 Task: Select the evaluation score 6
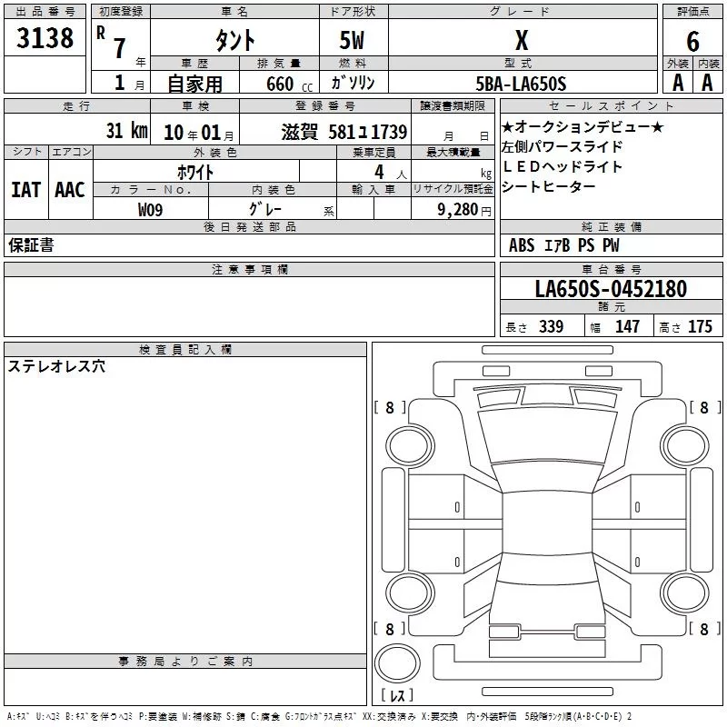[x=692, y=41]
